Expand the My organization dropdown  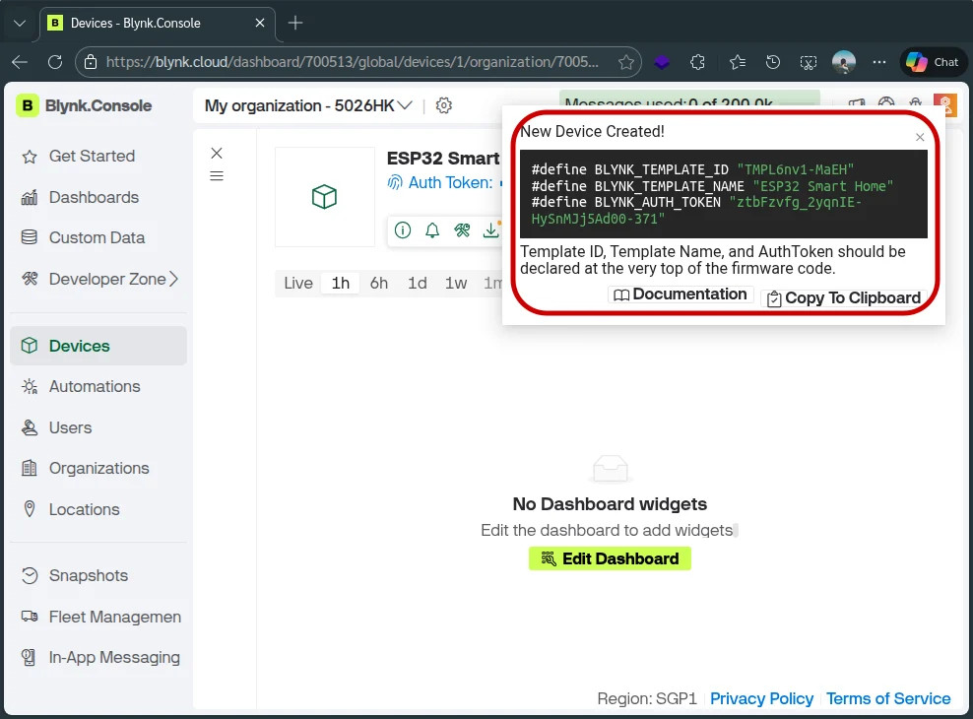coord(405,105)
